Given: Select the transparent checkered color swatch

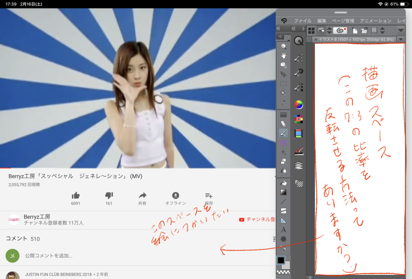Looking at the screenshot, I should pos(283,272).
